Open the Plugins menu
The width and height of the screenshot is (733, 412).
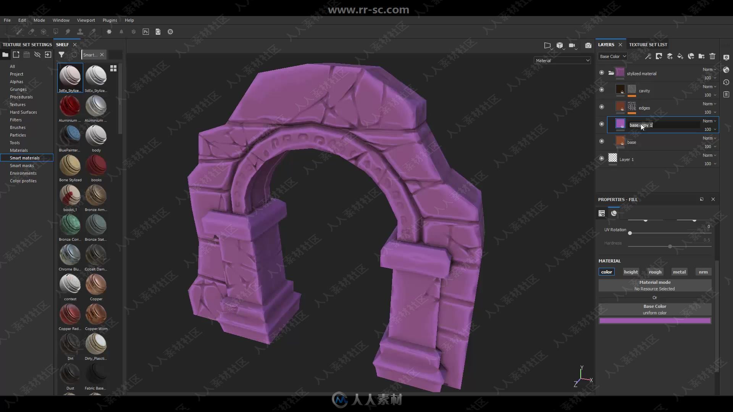coord(110,20)
